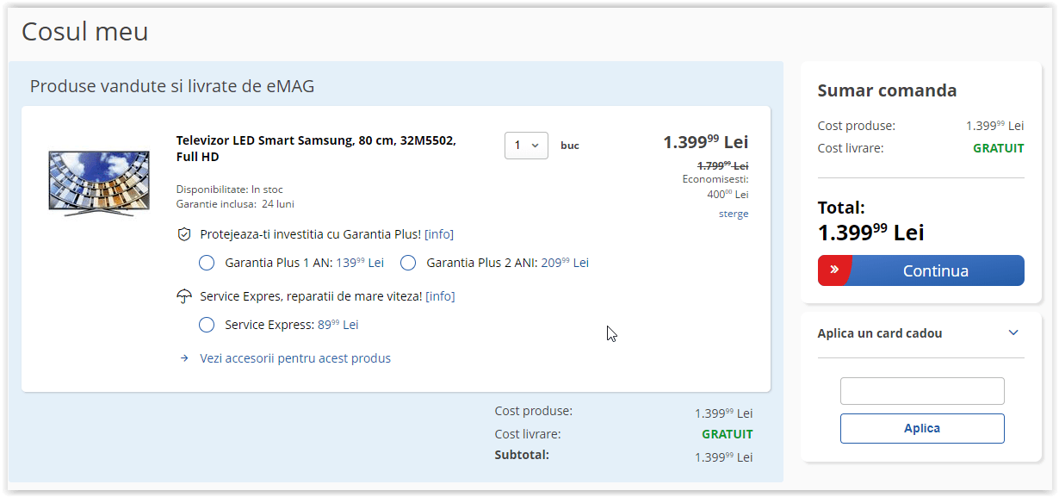Select the Service Express radio option
Screen dimensions: 1059x497
(207, 325)
